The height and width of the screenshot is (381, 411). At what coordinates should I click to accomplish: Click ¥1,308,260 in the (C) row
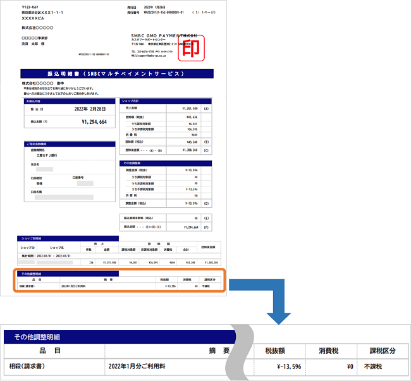(x=190, y=150)
